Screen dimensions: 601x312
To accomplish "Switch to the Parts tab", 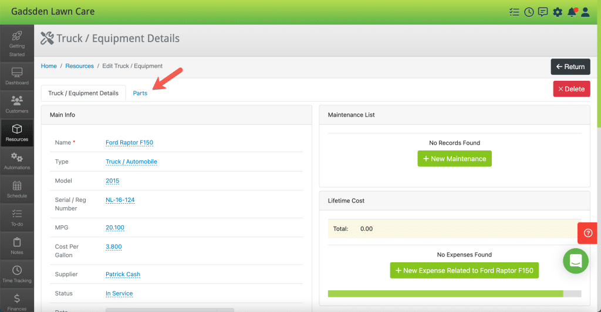I will point(140,93).
